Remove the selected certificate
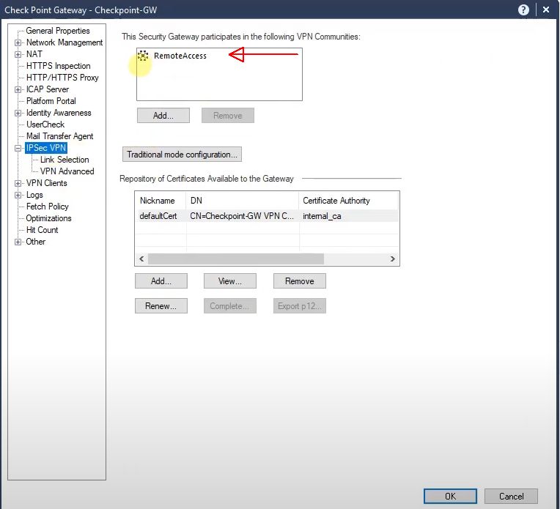 pyautogui.click(x=300, y=281)
